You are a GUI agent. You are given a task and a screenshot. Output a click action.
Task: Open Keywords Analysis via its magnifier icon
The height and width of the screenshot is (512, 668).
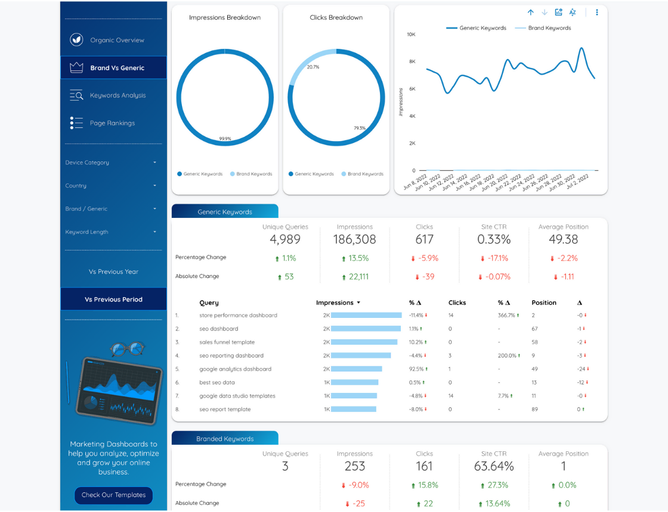pyautogui.click(x=76, y=95)
